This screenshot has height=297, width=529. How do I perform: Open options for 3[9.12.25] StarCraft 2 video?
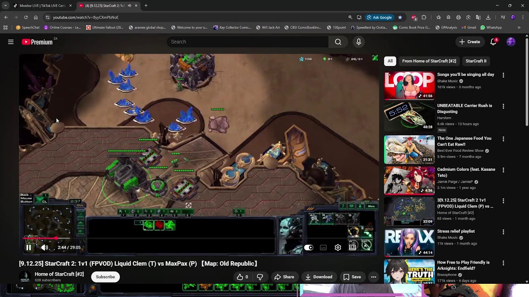pyautogui.click(x=503, y=201)
